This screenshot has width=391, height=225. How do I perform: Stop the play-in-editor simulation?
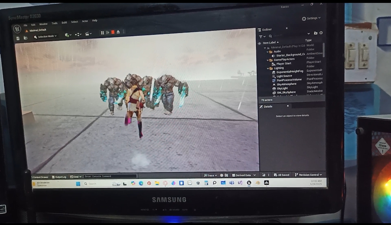(113, 32)
